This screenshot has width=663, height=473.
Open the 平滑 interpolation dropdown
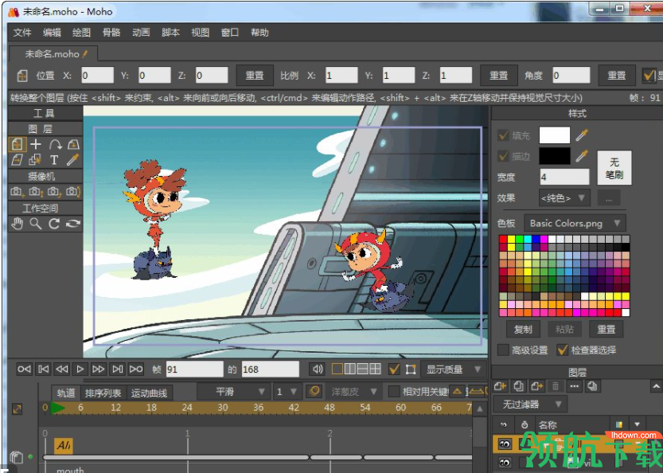click(233, 391)
